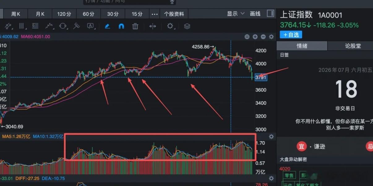Click the 大盘异动解密 header
373x186 pixels.
(293, 159)
